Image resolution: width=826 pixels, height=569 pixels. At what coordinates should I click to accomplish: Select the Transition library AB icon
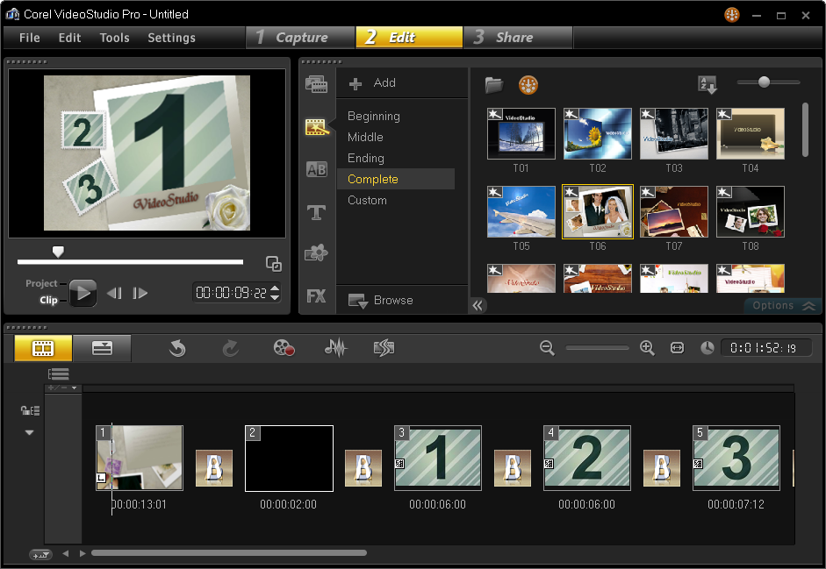(316, 169)
